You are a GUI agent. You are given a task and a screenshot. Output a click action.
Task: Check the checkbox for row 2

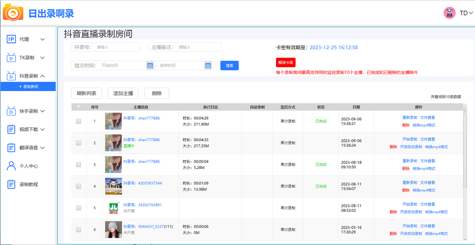(78, 143)
